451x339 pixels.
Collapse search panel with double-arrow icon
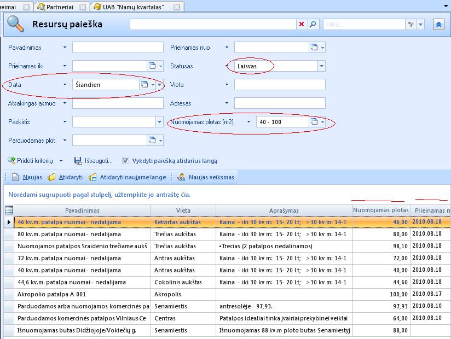point(438,25)
